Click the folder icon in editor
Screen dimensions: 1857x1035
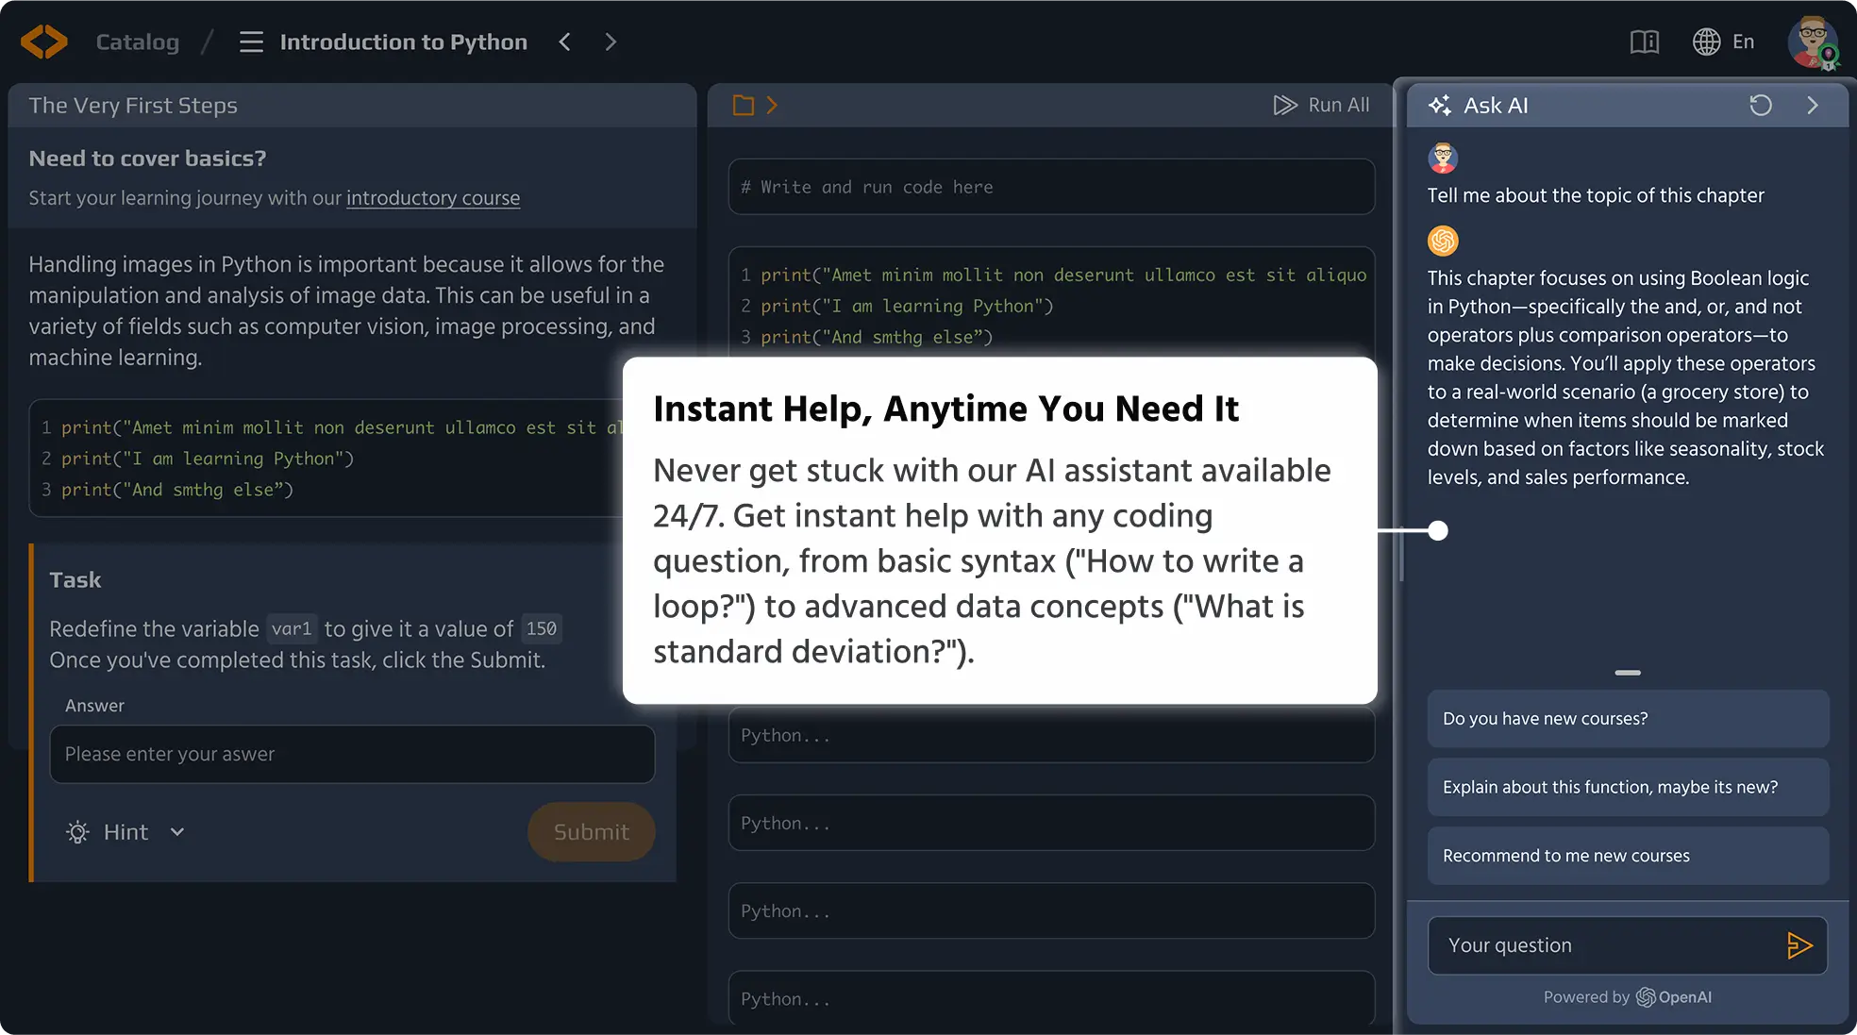[x=744, y=105]
